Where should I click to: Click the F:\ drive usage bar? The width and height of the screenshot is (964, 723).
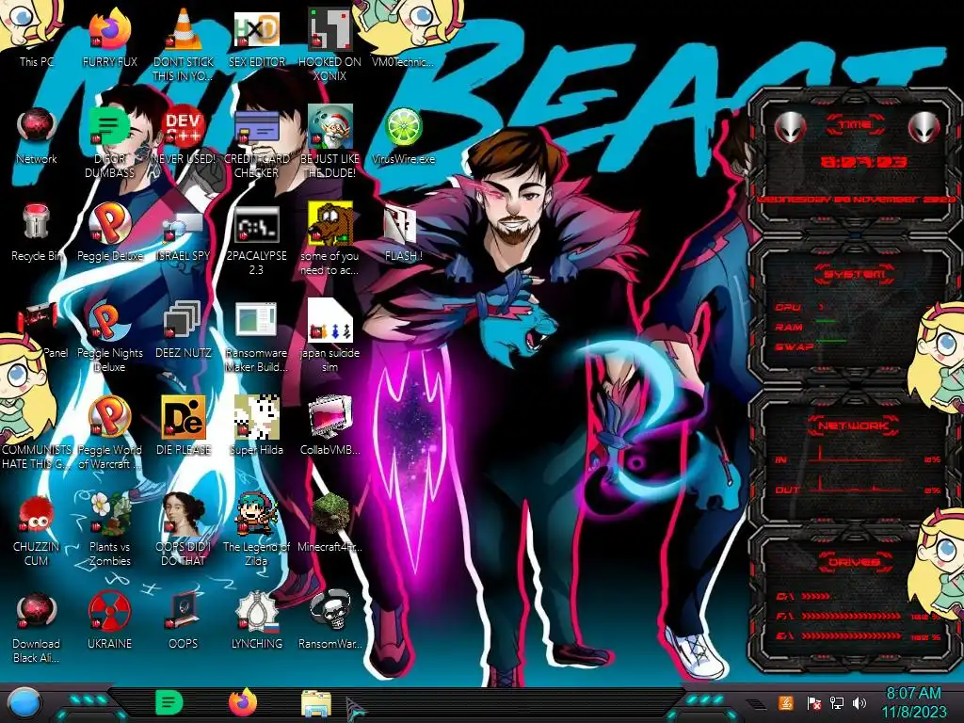(851, 616)
